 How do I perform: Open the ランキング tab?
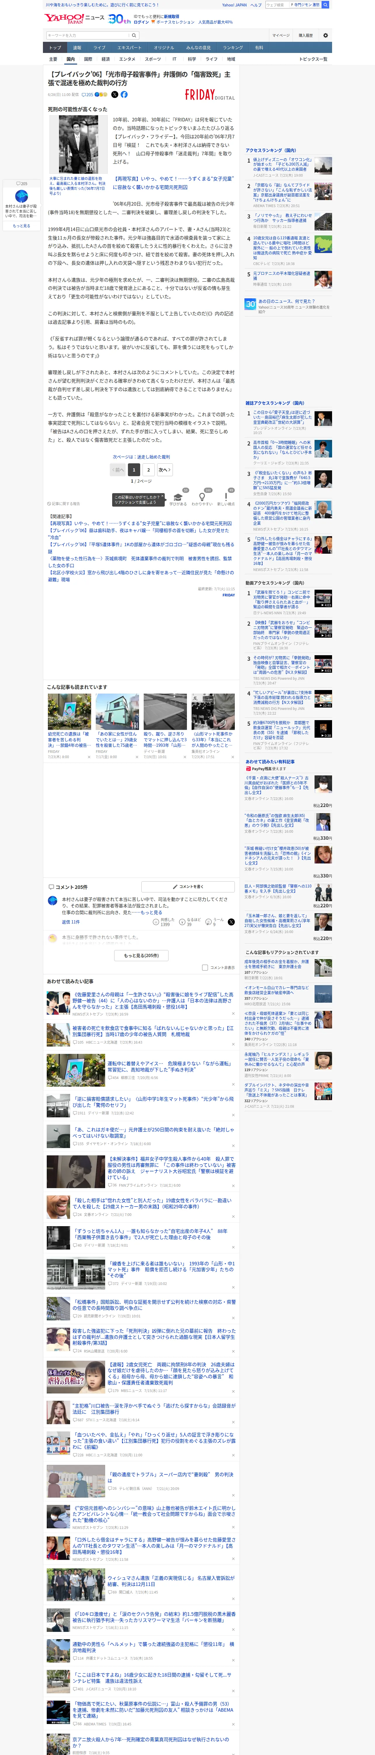233,48
